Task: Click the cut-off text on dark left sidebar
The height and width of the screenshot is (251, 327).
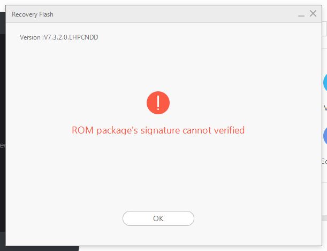Action: point(3,145)
